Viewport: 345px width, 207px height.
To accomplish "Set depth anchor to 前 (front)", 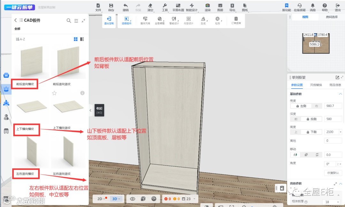I will click(x=296, y=119).
